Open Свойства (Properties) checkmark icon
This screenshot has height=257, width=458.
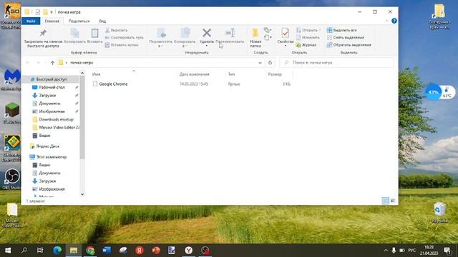(285, 33)
